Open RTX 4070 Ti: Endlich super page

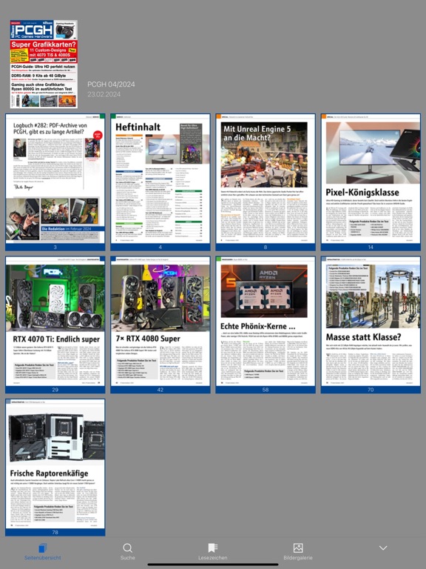tap(55, 325)
